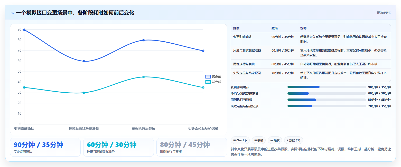Image resolution: width=401 pixels, height=167 pixels.
Task: Click the y-axis tick label 10
Action: 20,114
